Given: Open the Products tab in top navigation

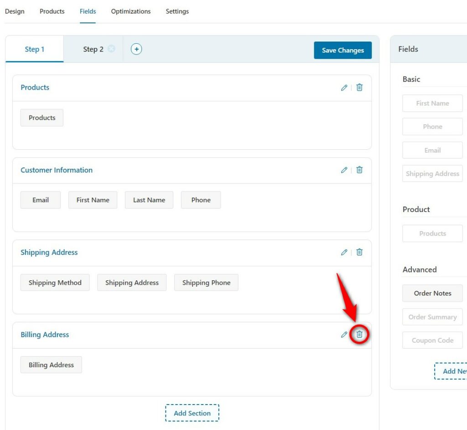Looking at the screenshot, I should click(52, 11).
